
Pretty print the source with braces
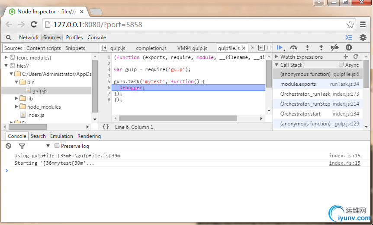pos(106,127)
